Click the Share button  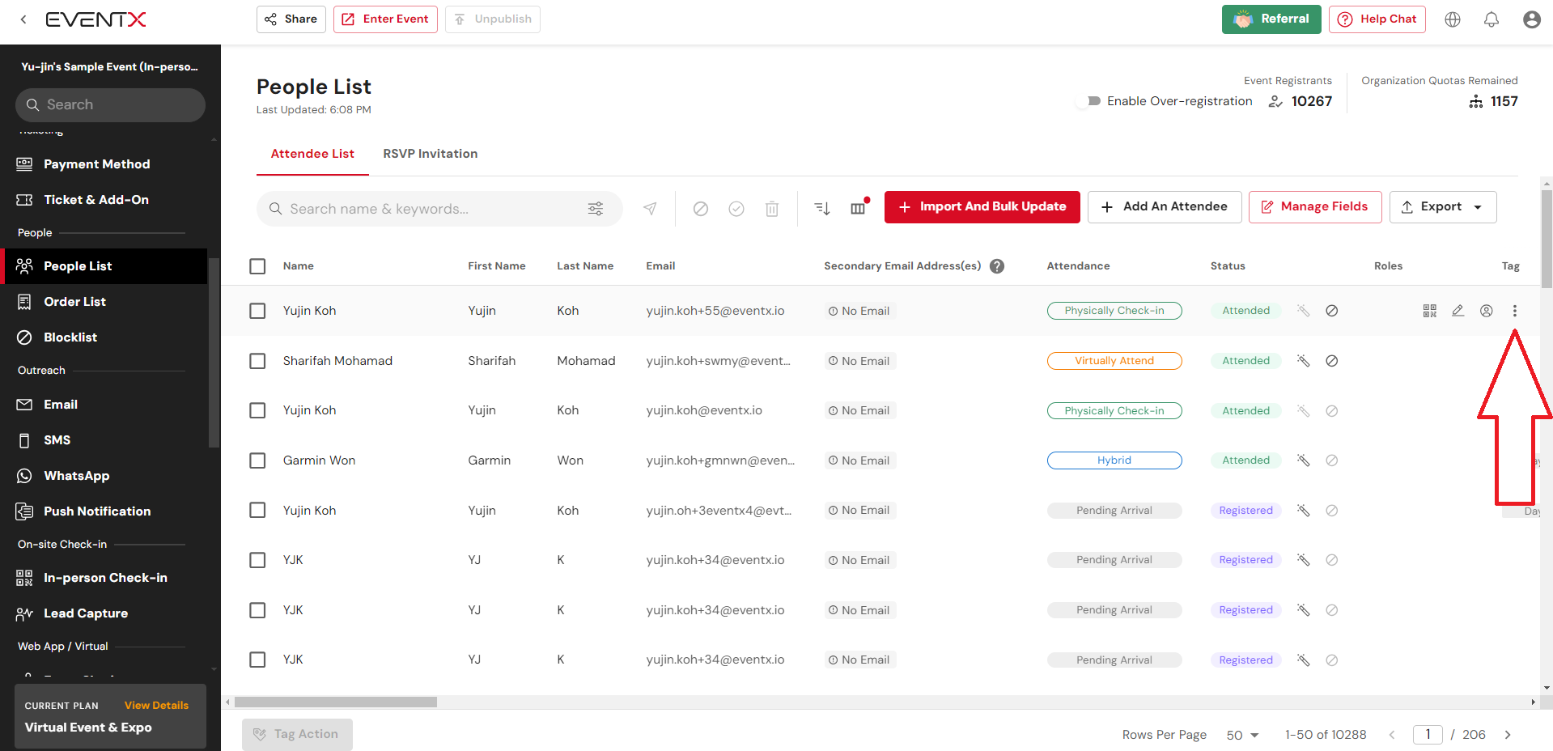(x=291, y=19)
